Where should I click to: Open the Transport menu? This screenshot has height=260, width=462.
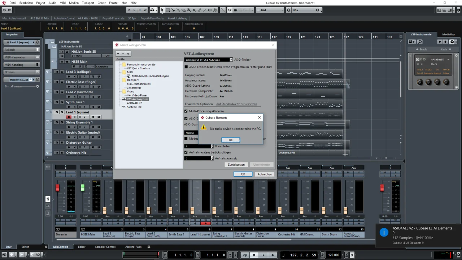(x=88, y=3)
